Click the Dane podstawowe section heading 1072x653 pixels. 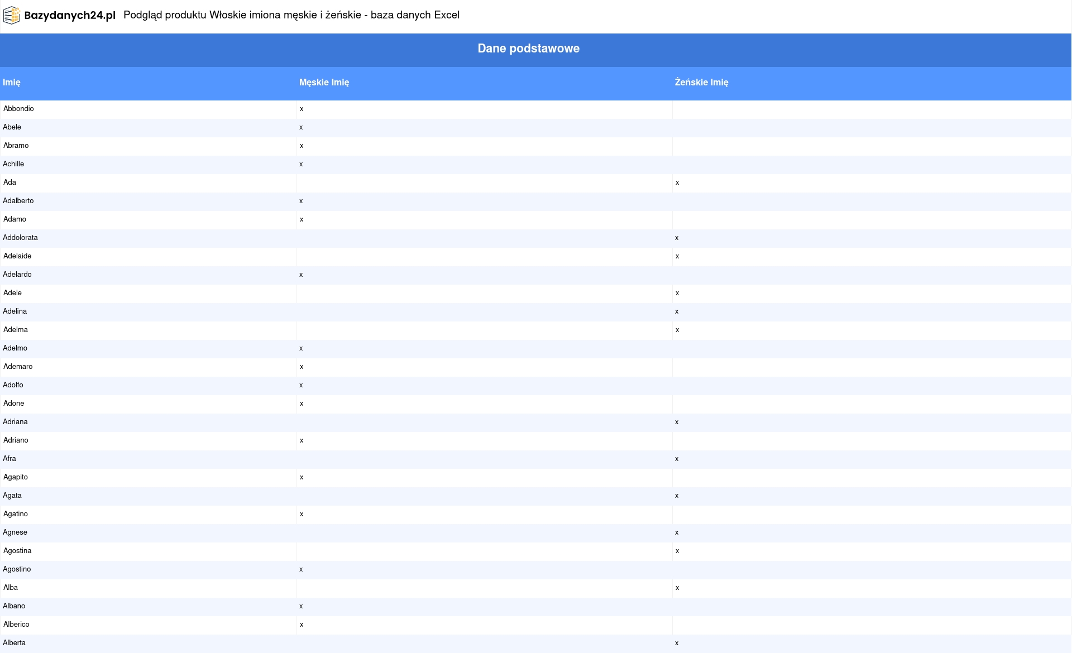[x=528, y=49]
